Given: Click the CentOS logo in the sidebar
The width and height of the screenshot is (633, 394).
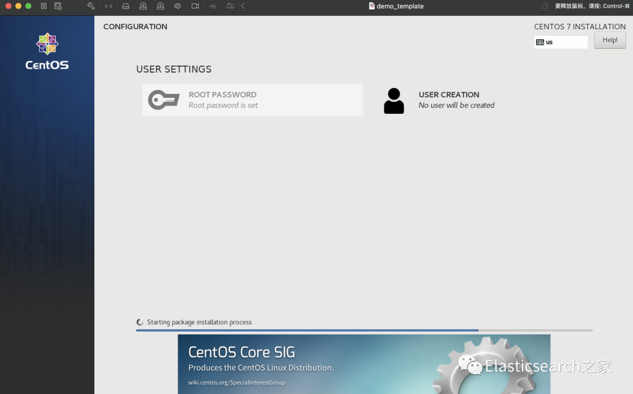Looking at the screenshot, I should (x=47, y=51).
